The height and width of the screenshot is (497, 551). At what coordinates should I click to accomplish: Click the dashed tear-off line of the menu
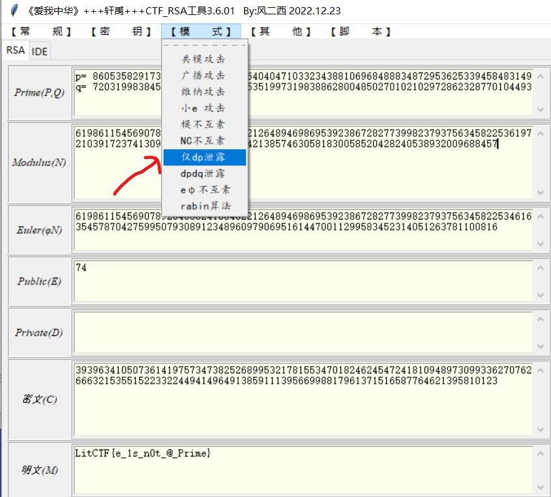[x=205, y=46]
